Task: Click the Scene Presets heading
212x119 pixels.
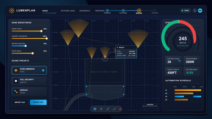Action: pos(20,61)
